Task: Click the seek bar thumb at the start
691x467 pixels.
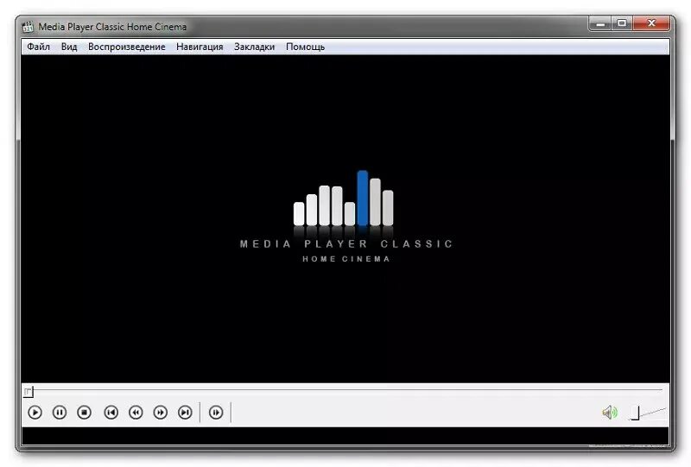Action: click(29, 391)
